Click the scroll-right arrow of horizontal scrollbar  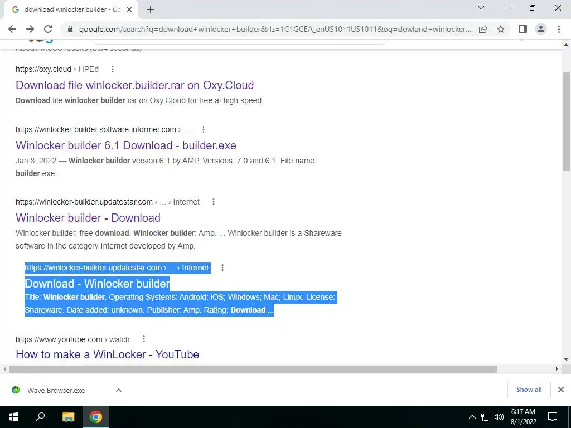point(557,369)
